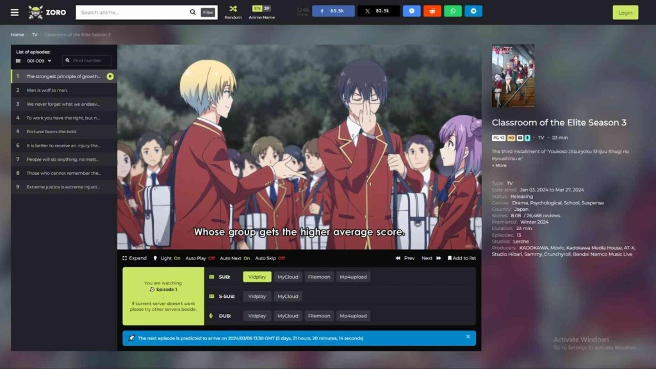656x369 pixels.
Task: Open Classroom of the Elite Season 3 title
Action: 559,122
